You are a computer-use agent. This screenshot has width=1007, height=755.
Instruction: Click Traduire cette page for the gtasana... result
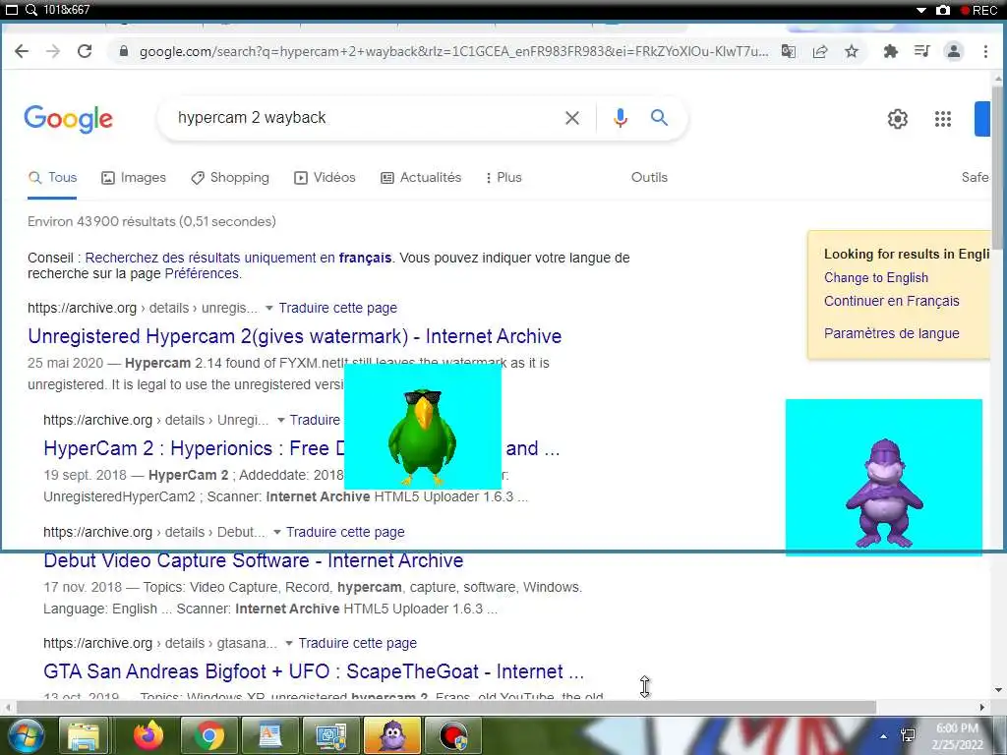point(358,643)
